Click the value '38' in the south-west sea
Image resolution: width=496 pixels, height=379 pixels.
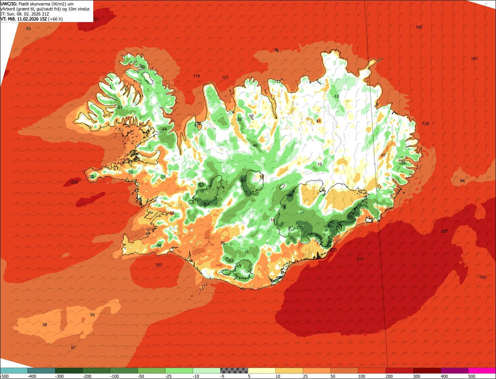point(45,325)
